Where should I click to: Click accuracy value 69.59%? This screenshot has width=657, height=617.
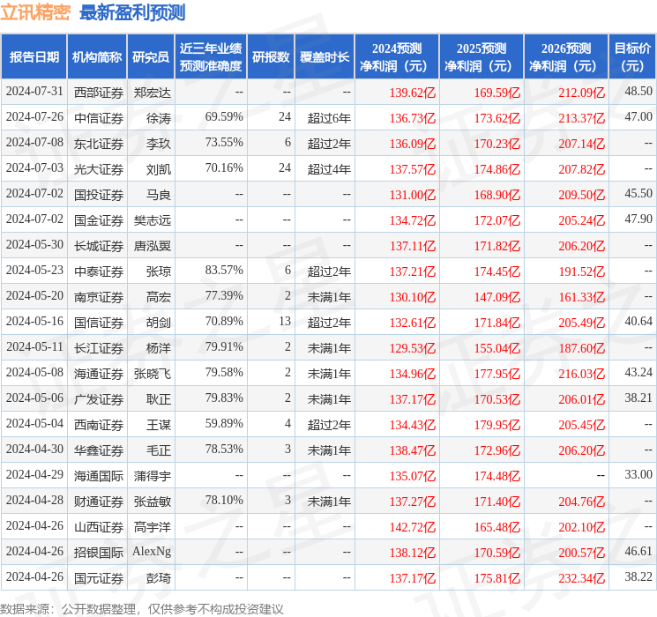click(x=224, y=117)
